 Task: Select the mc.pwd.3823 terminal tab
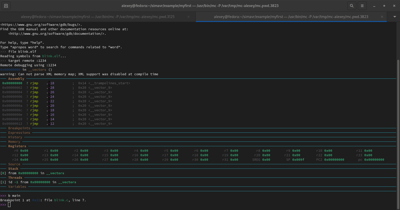point(291,17)
